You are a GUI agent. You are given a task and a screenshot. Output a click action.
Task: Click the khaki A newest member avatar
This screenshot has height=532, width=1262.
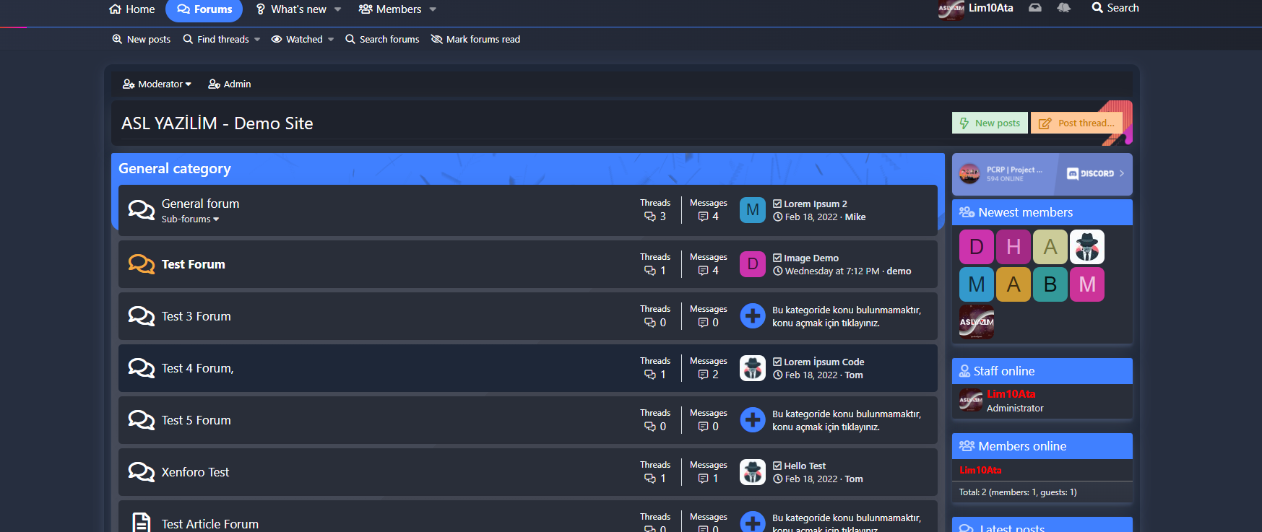(1050, 247)
